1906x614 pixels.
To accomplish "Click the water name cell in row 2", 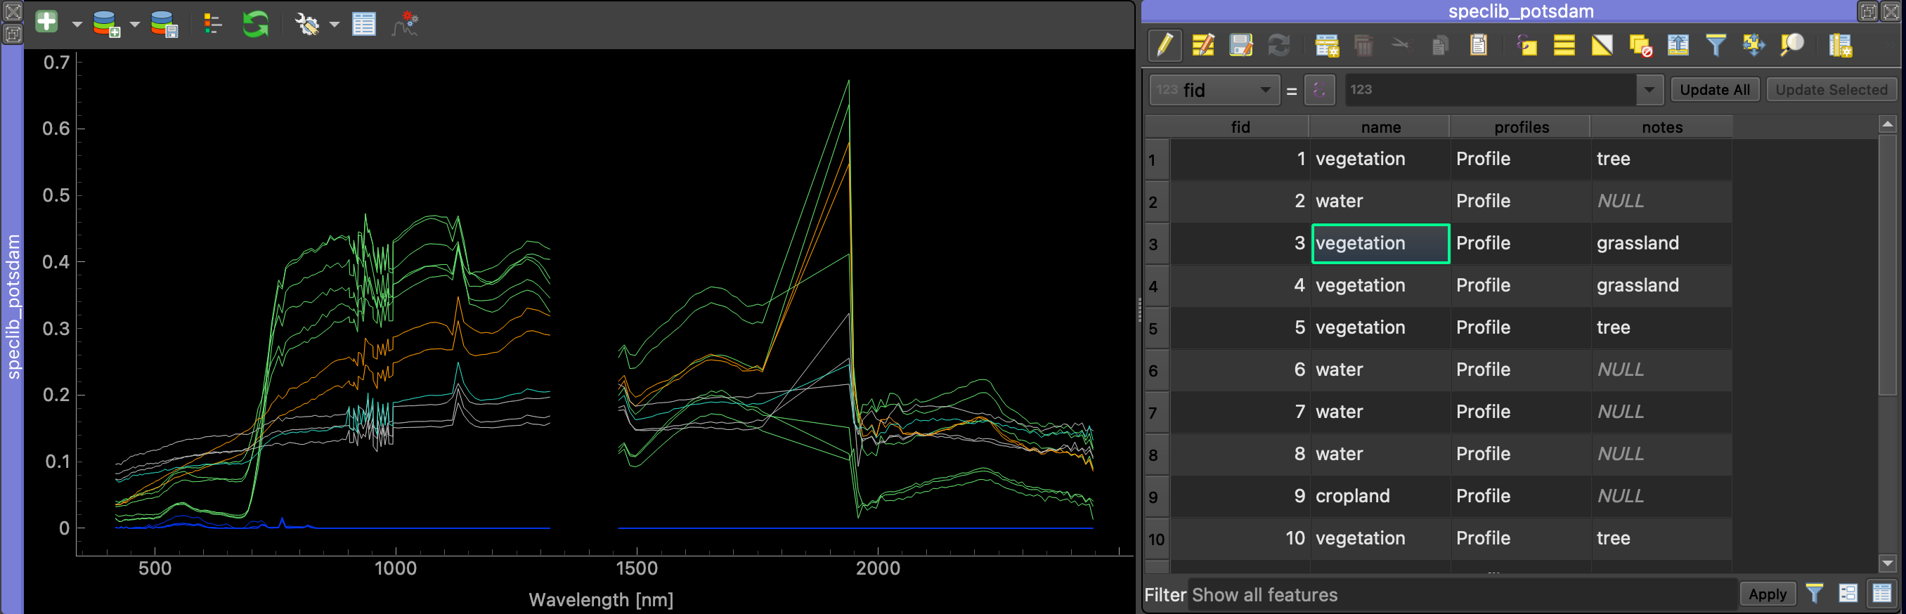I will tap(1381, 201).
